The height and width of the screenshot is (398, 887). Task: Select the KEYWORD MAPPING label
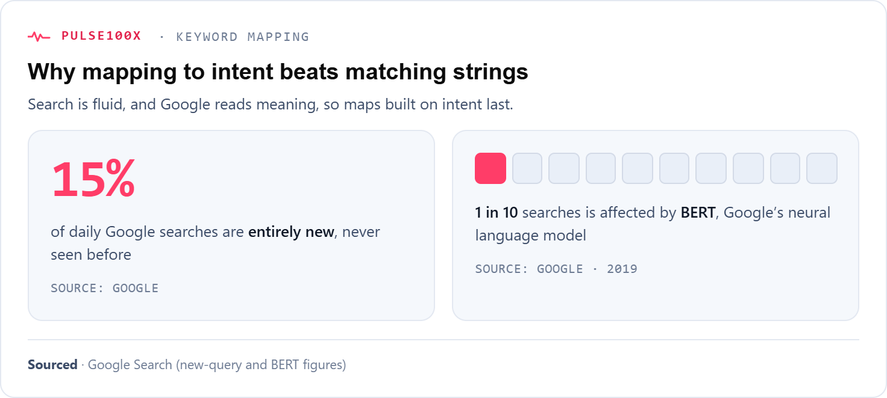click(x=243, y=37)
